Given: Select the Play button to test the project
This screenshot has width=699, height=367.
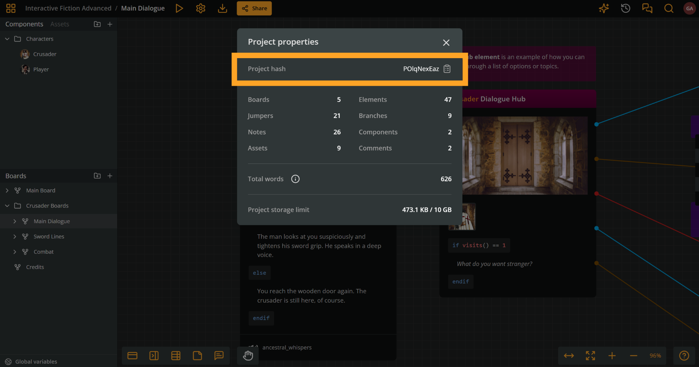Looking at the screenshot, I should click(x=179, y=8).
